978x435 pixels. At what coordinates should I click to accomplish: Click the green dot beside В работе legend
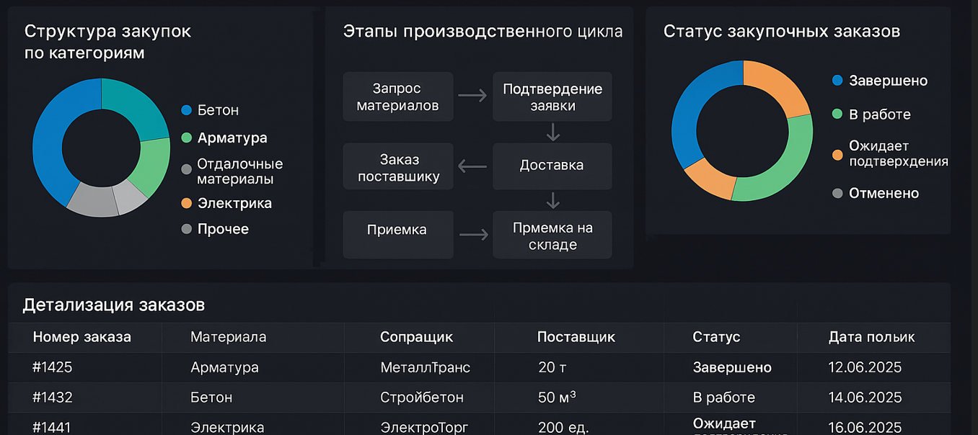(837, 114)
